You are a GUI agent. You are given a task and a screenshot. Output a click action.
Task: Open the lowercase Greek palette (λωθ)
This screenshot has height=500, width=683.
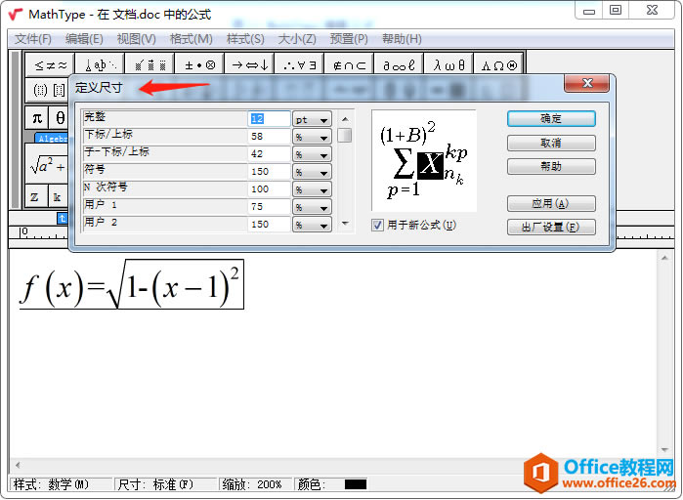pos(448,64)
